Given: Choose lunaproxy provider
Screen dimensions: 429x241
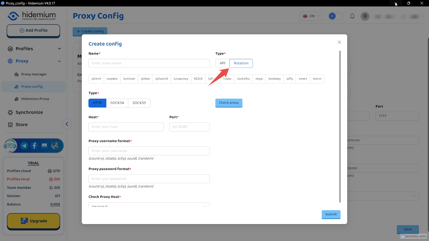Looking at the screenshot, I should 181,79.
